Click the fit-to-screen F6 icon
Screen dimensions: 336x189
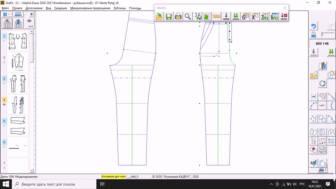198,17
